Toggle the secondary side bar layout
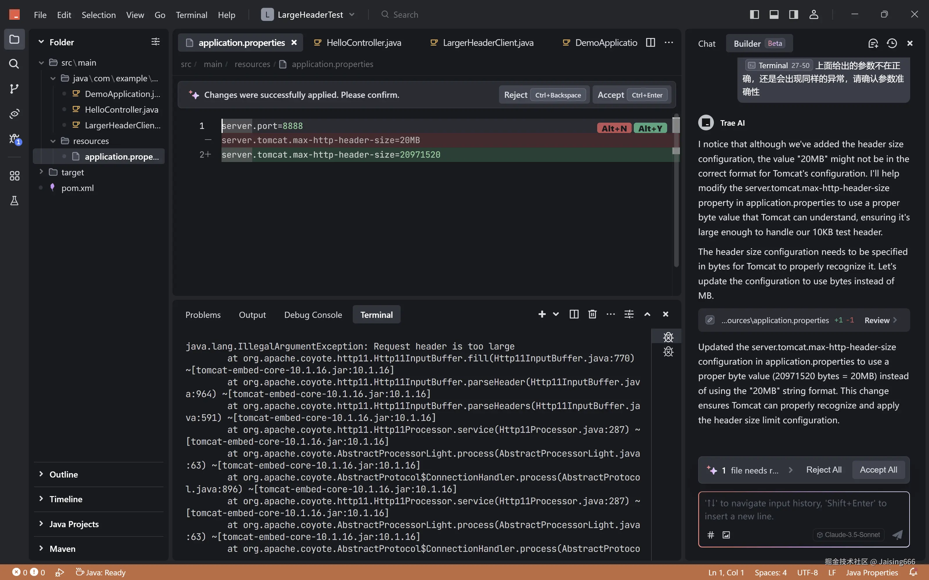This screenshot has width=929, height=580. 793,15
